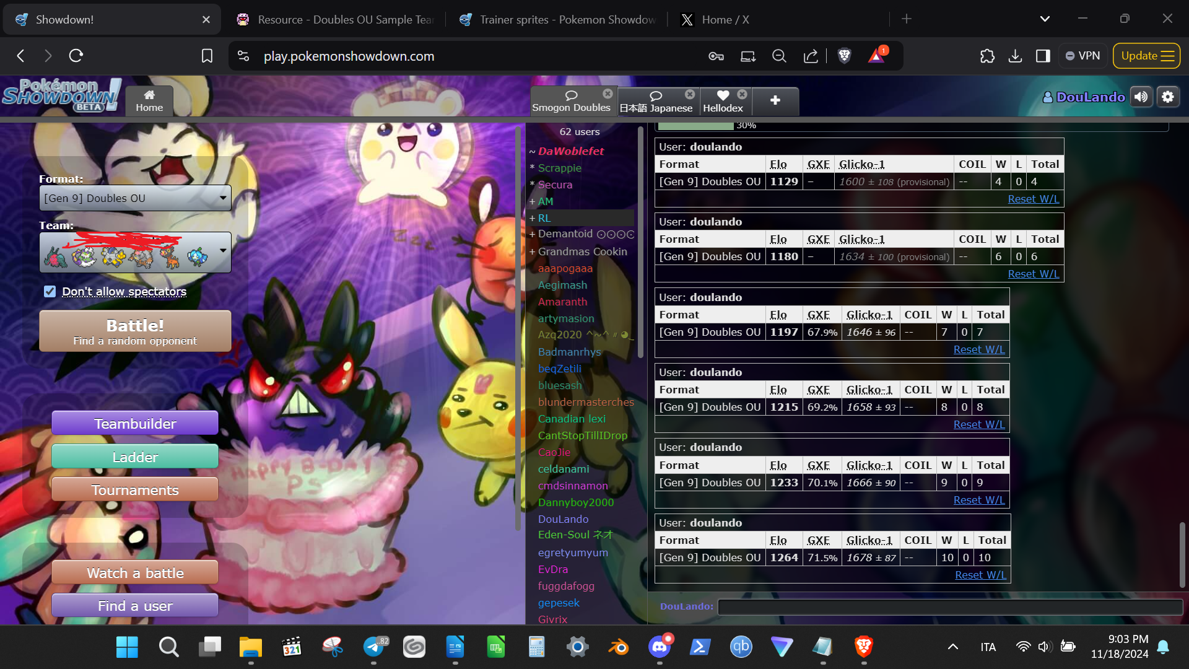Click the bookmark icon in browser toolbar
Image resolution: width=1189 pixels, height=669 pixels.
click(207, 56)
